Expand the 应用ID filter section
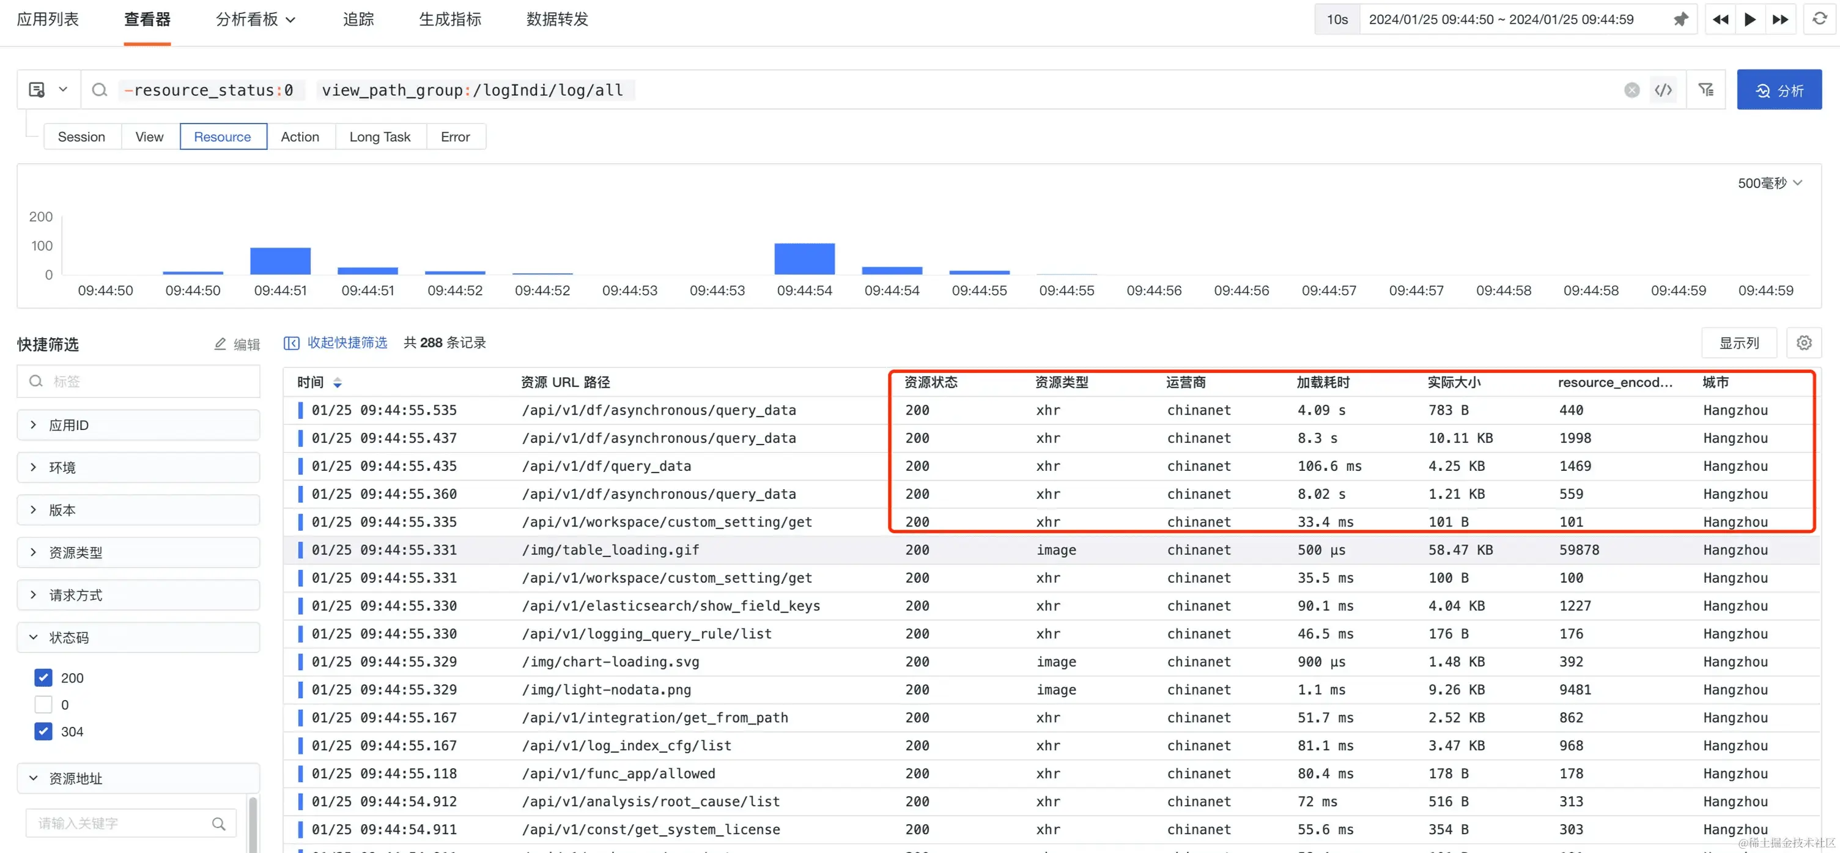1840x853 pixels. coord(138,425)
